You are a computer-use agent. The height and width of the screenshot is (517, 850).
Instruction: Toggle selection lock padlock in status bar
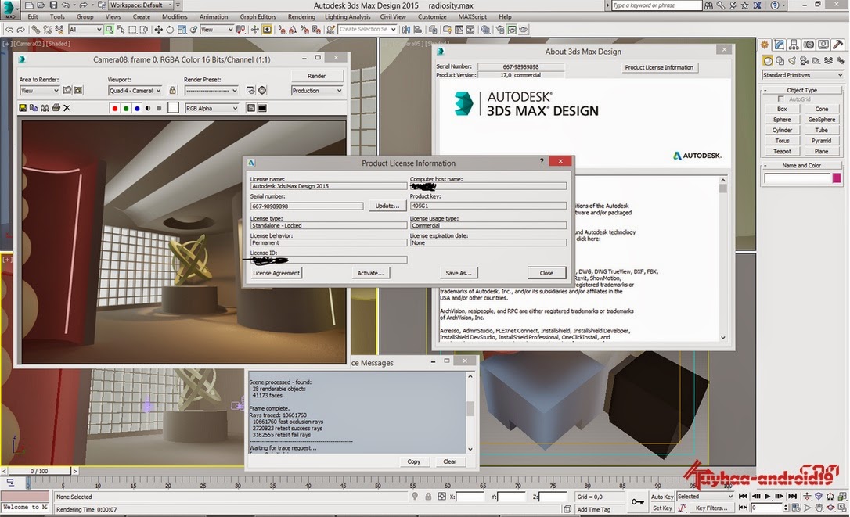(428, 497)
